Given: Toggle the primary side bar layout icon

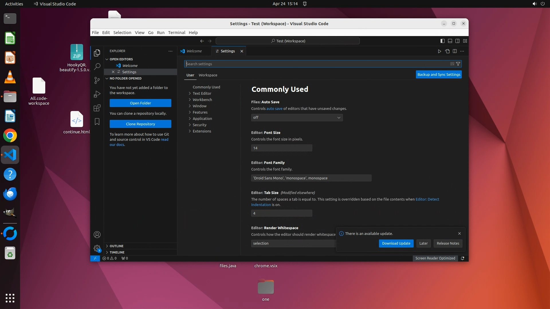Looking at the screenshot, I should pyautogui.click(x=442, y=41).
